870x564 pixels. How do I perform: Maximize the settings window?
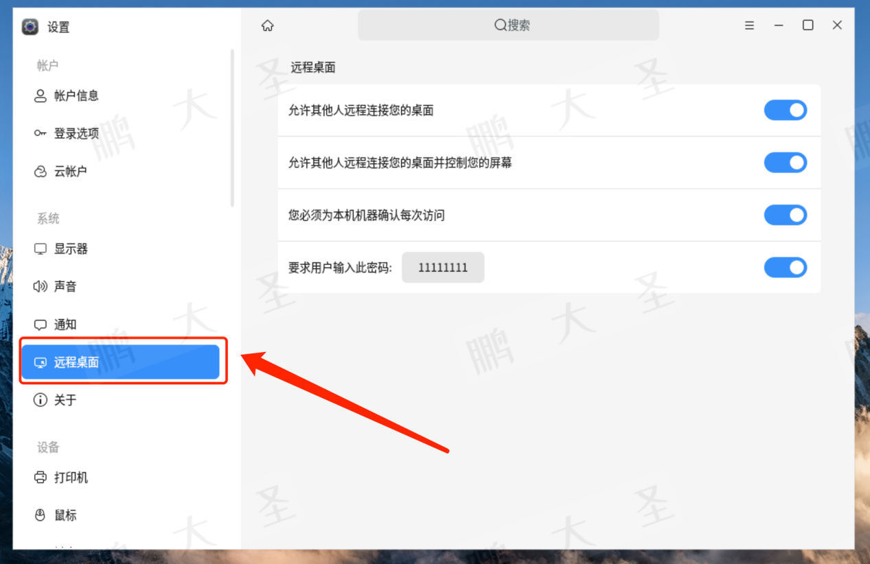click(x=808, y=25)
